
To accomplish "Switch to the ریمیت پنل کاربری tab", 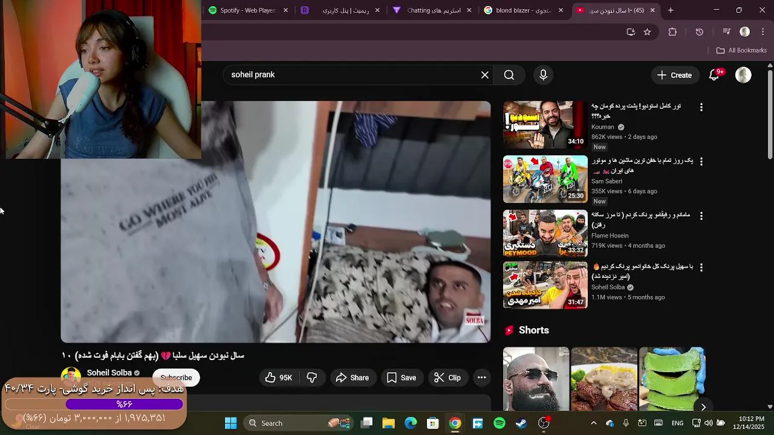I will tap(340, 10).
